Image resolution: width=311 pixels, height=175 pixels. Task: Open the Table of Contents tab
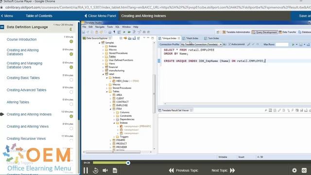(39, 16)
